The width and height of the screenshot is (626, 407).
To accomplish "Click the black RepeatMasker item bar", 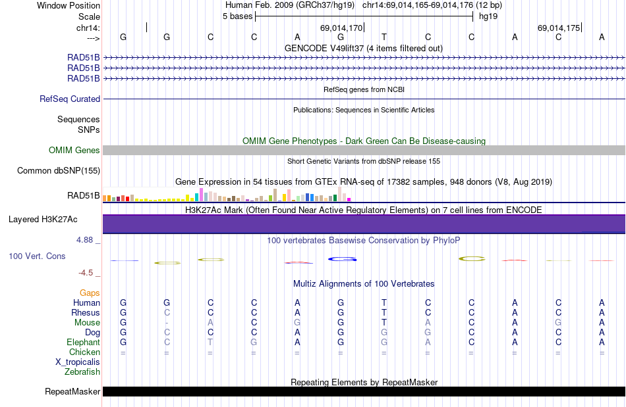I will (x=364, y=391).
